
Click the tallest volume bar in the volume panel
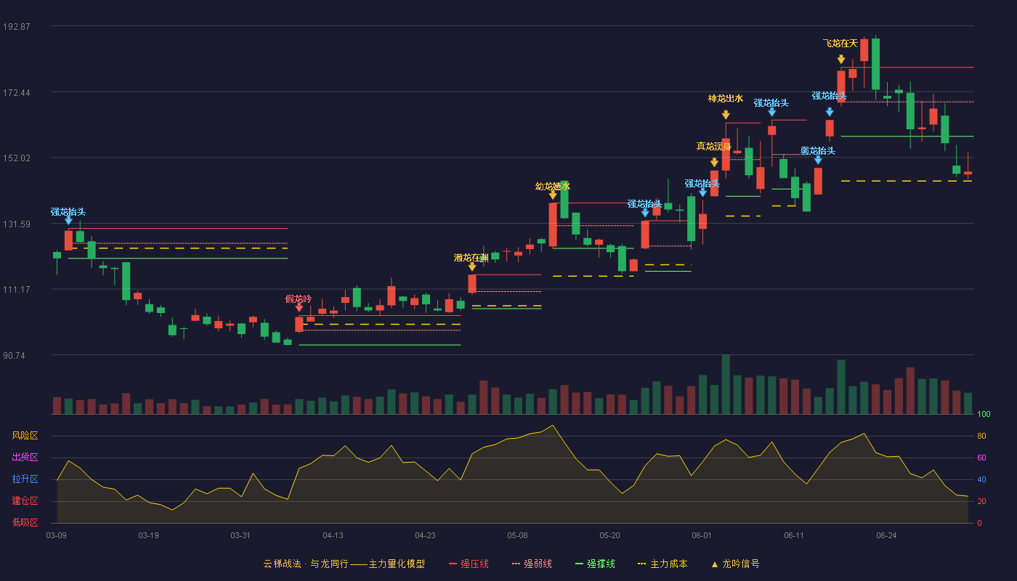[x=726, y=384]
